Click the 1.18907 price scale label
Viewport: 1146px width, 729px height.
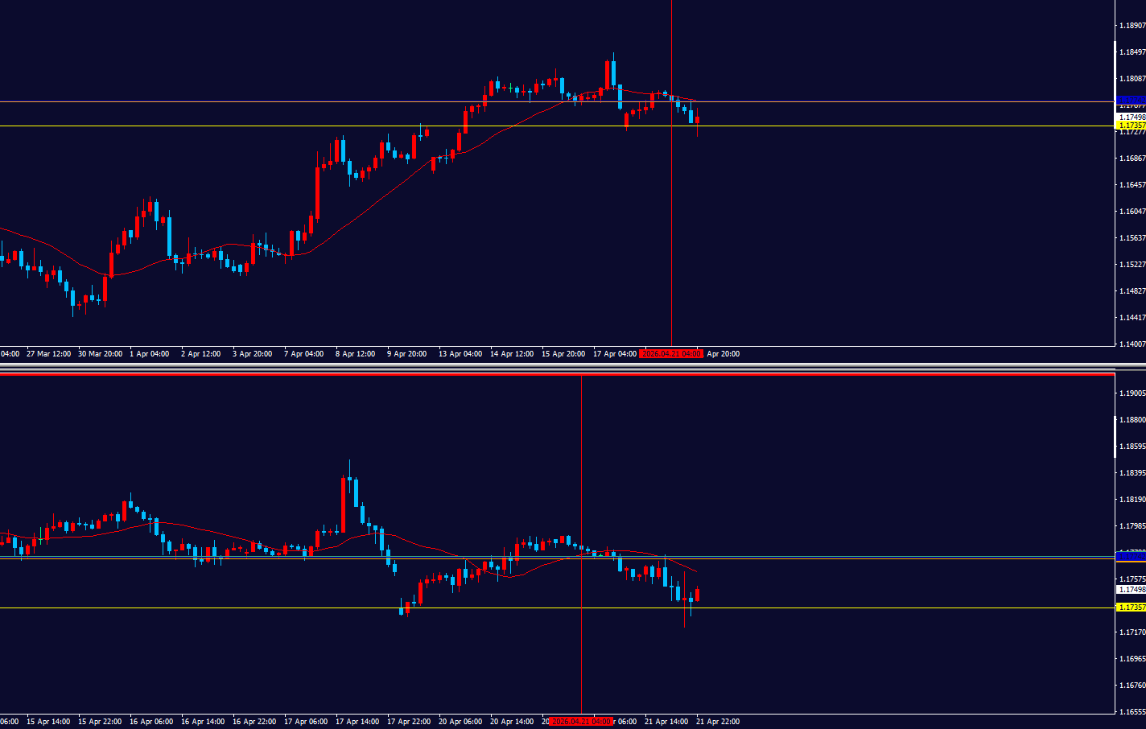pyautogui.click(x=1132, y=26)
